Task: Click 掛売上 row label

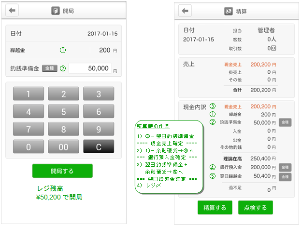Action: pos(235,72)
